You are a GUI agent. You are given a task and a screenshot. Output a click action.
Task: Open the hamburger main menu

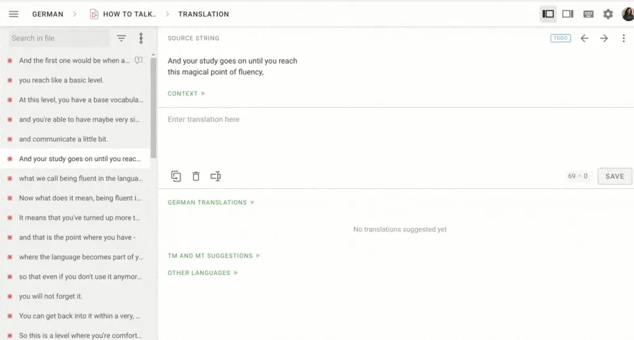tap(14, 14)
